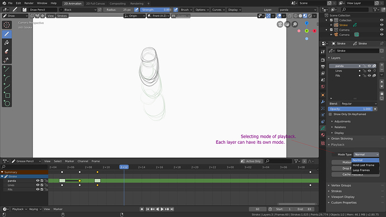Select the Circle tool
Image resolution: width=386 pixels, height=217 pixels.
point(7,103)
